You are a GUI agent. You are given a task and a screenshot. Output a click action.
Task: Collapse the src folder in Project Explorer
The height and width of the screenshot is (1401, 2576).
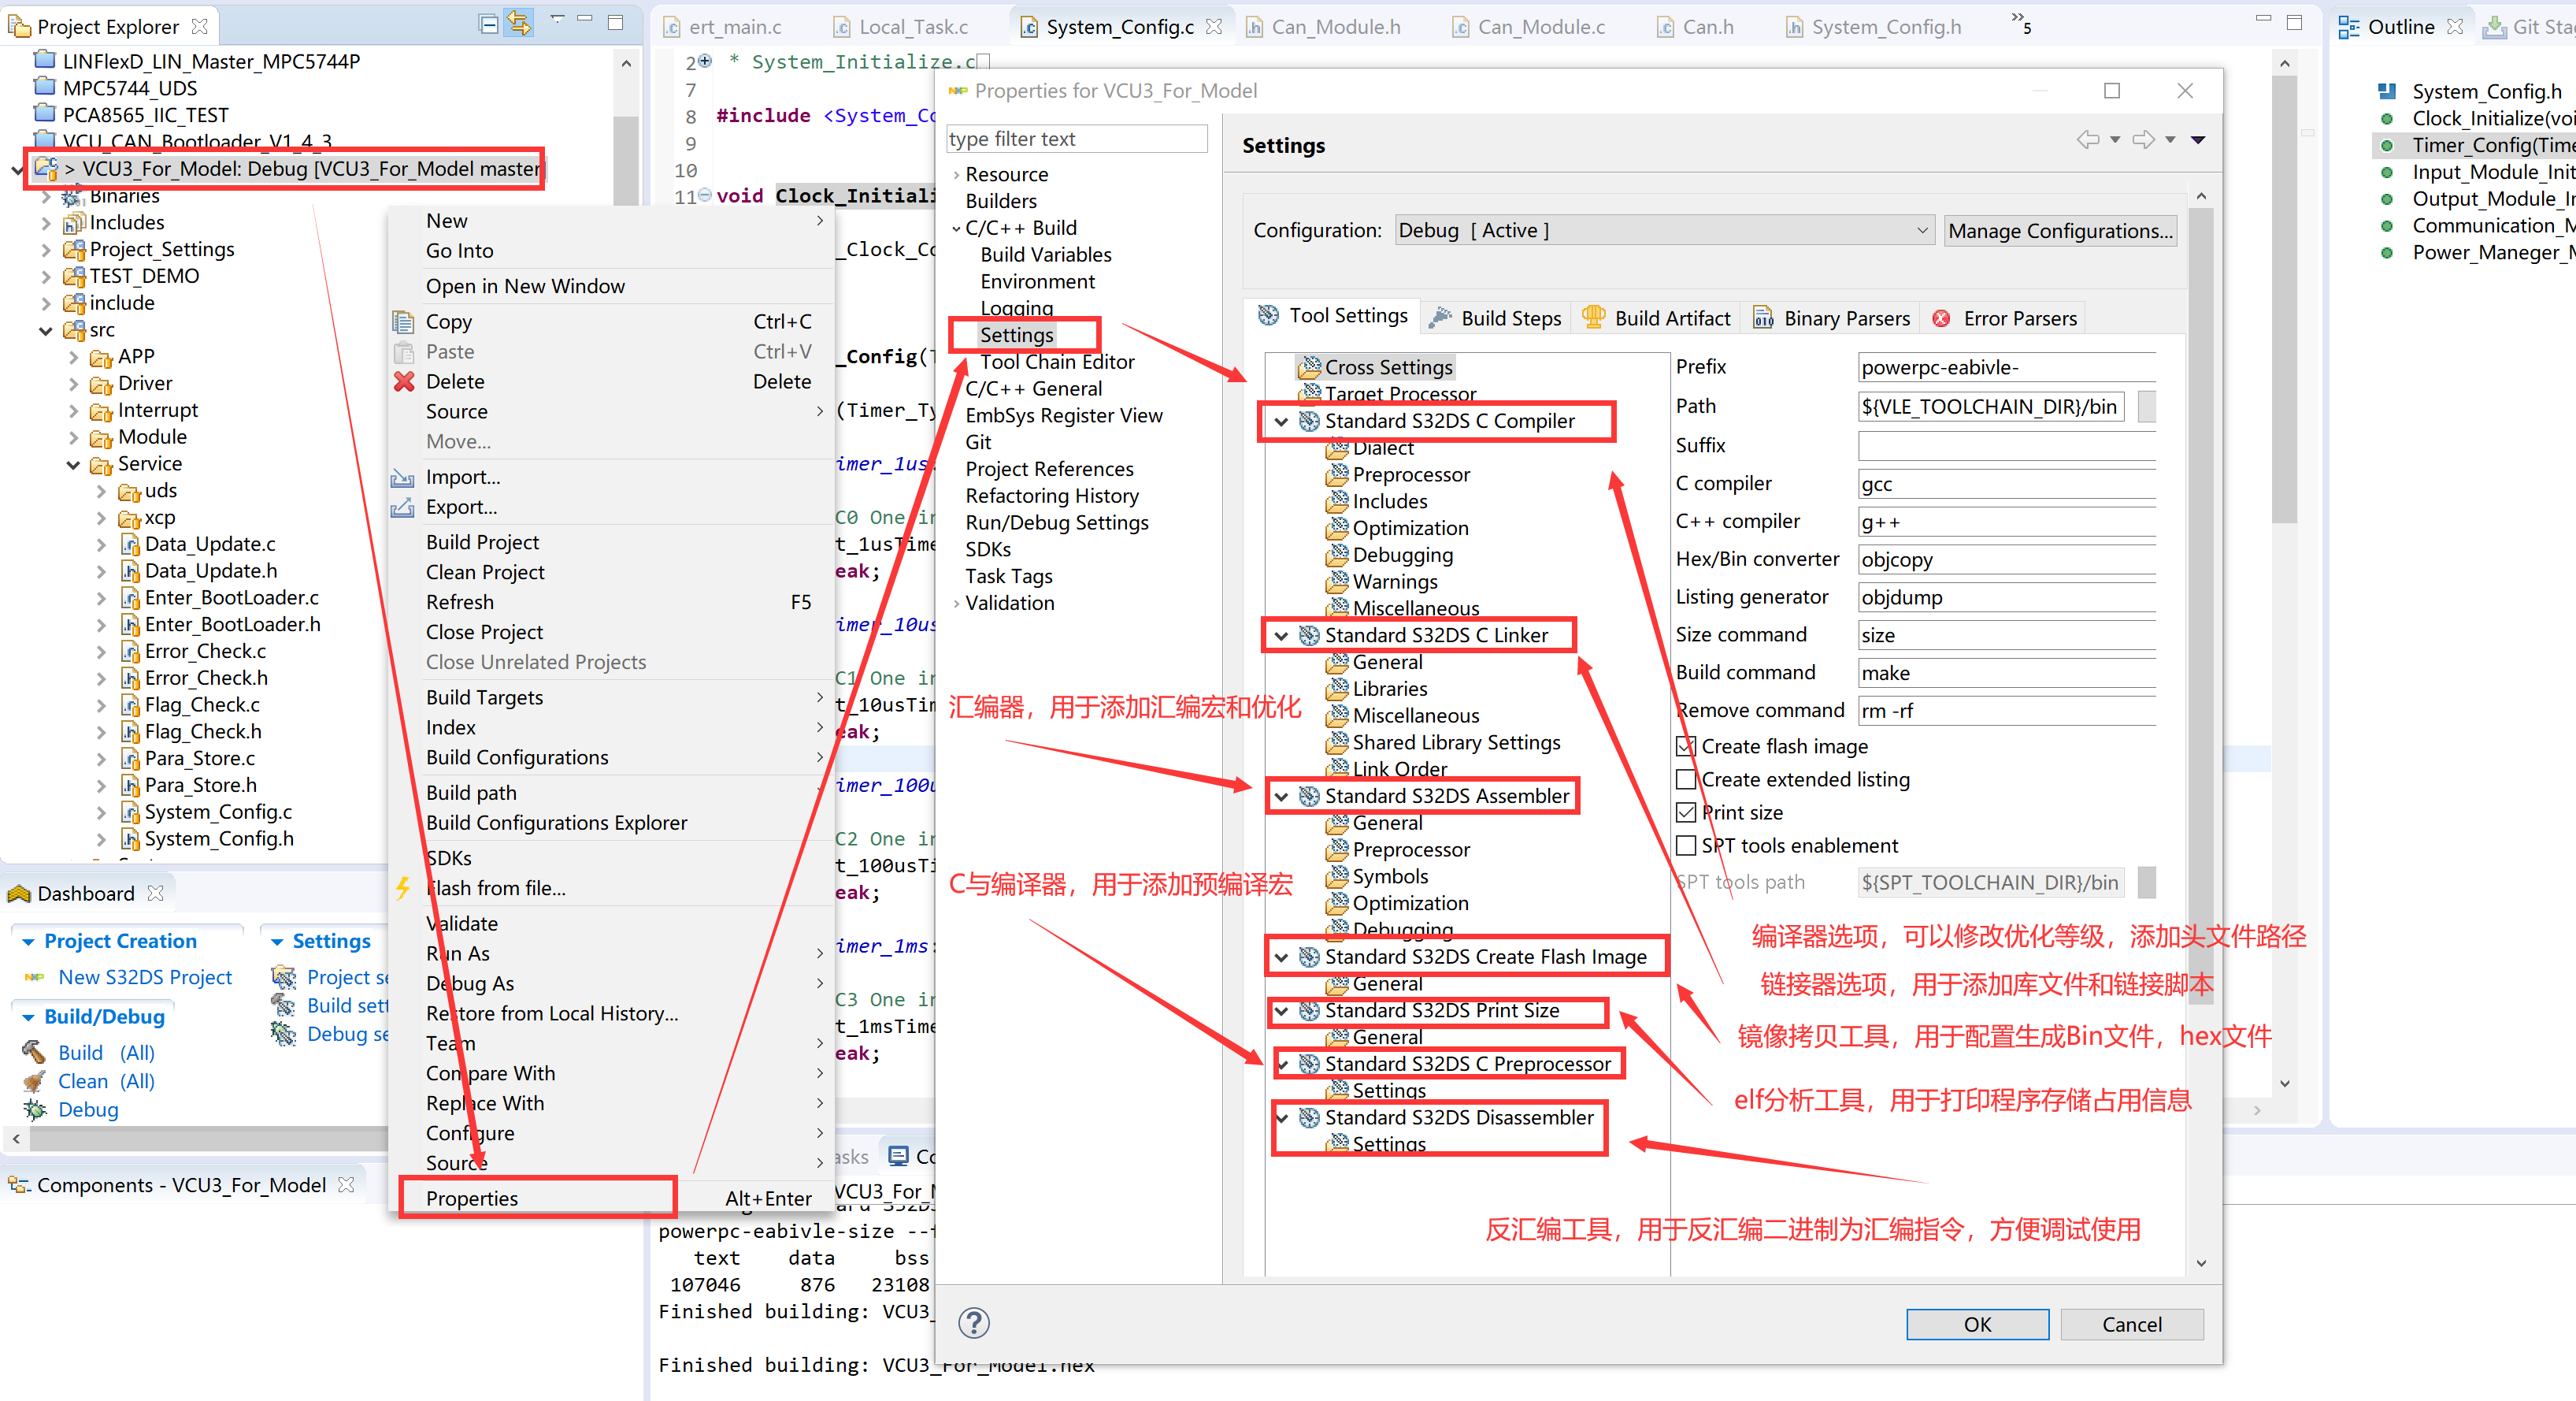click(x=46, y=329)
